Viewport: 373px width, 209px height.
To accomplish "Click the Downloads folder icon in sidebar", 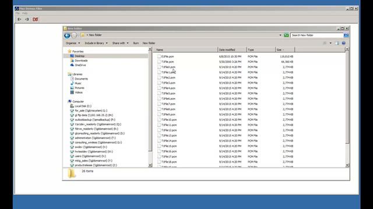I will [72, 60].
